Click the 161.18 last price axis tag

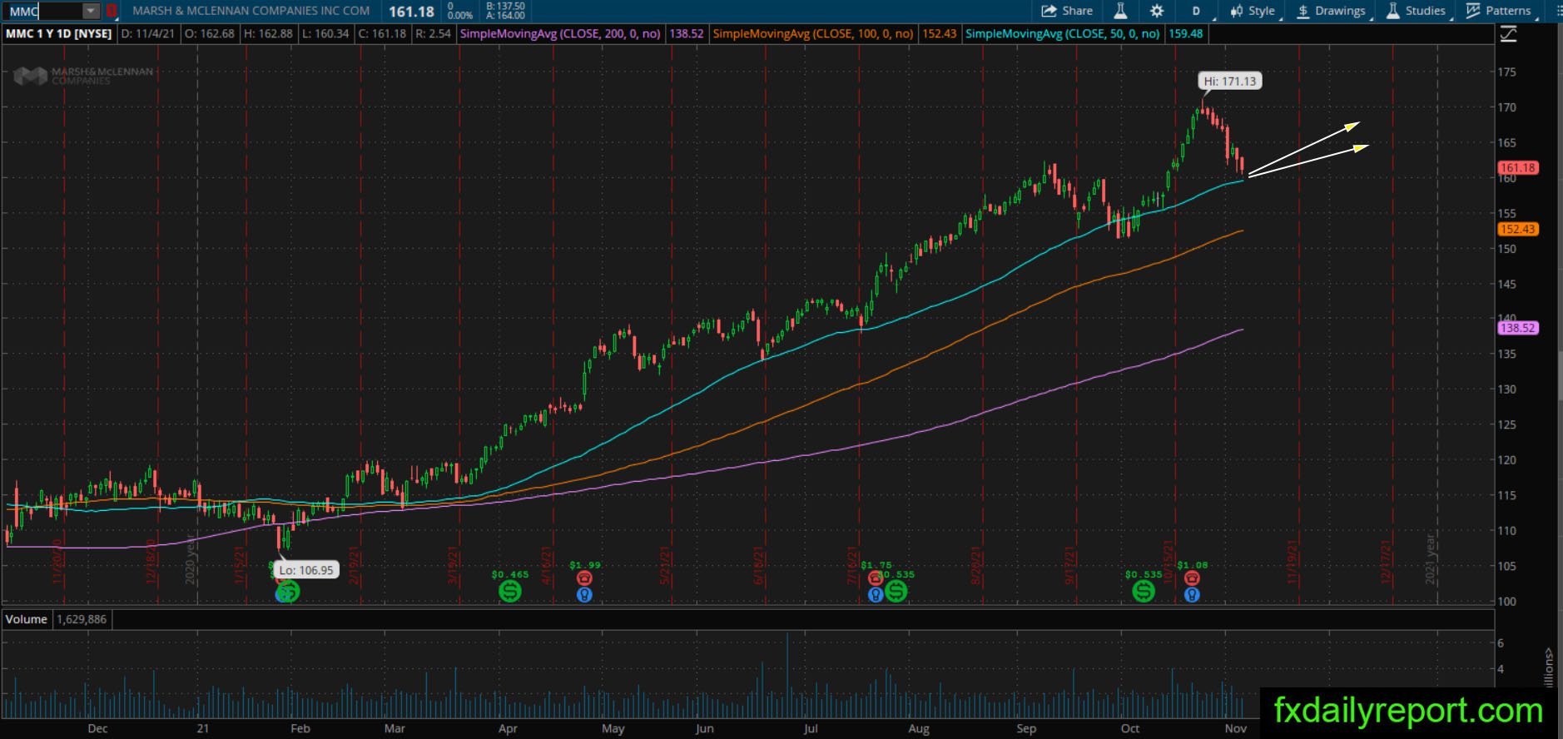(x=1517, y=168)
